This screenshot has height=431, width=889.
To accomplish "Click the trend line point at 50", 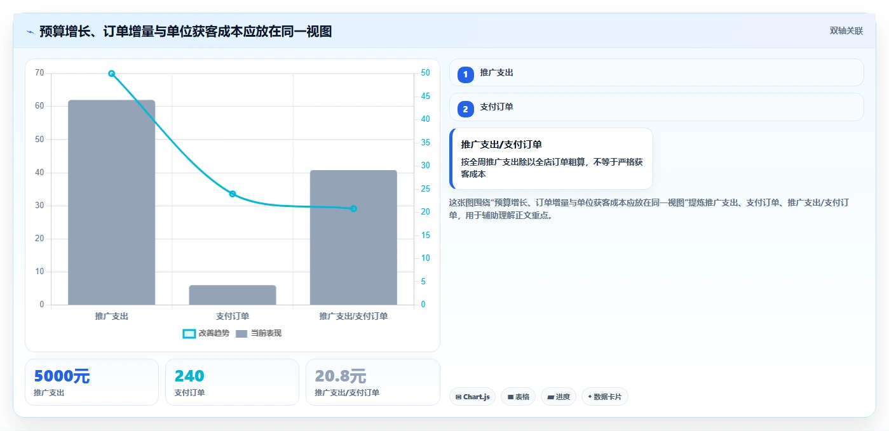I will [x=111, y=74].
